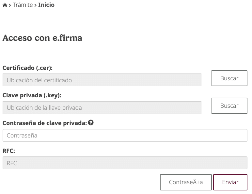Open help icon beside Contraseña de clave privada
The width and height of the screenshot is (252, 194).
91,123
